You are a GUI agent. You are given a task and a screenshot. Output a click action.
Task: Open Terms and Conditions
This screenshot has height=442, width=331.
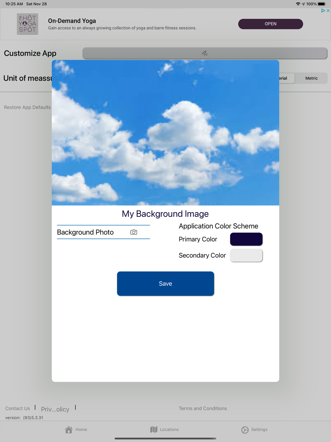click(x=203, y=409)
